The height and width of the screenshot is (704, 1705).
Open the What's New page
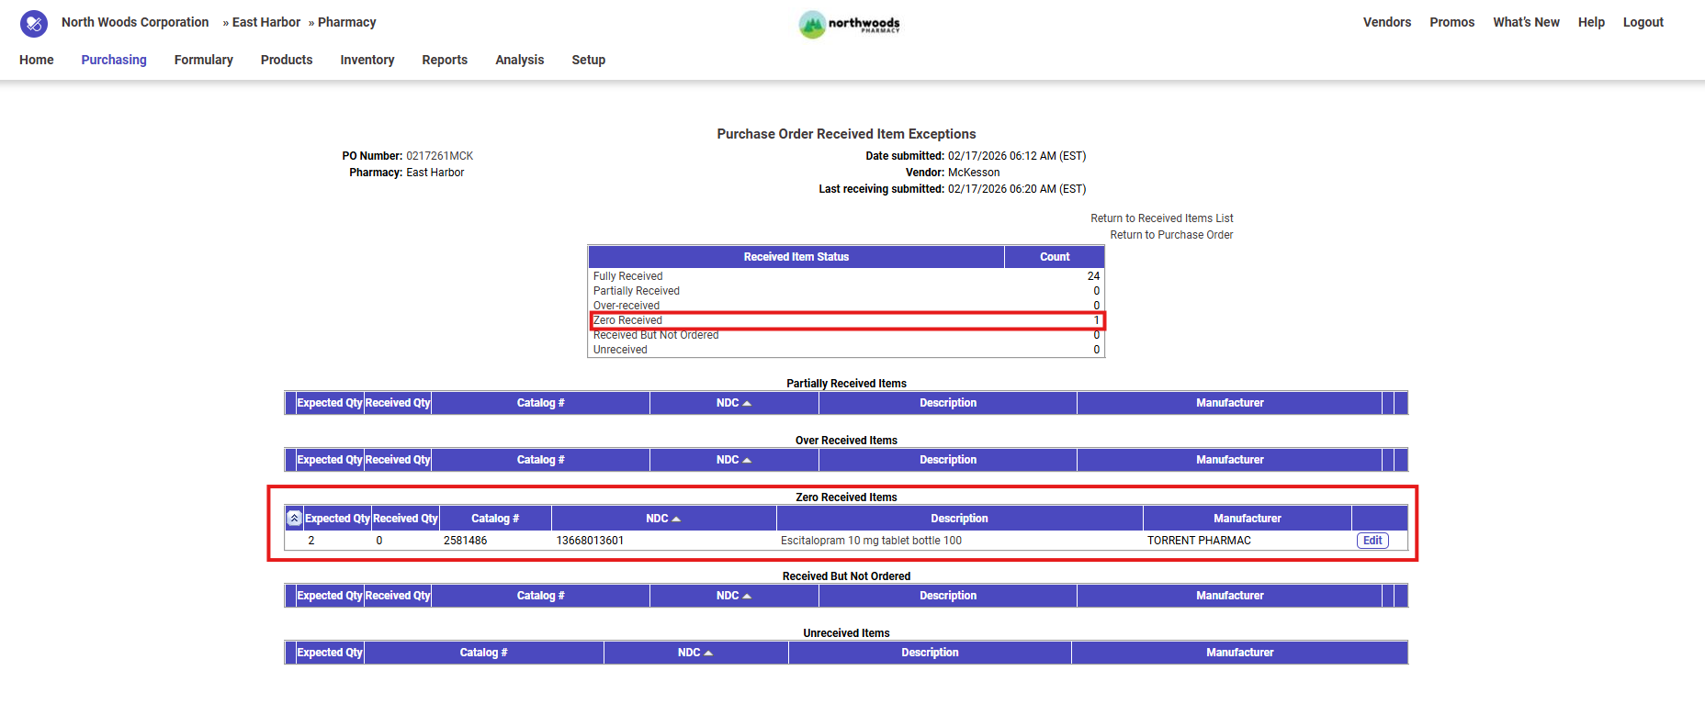[x=1526, y=22]
